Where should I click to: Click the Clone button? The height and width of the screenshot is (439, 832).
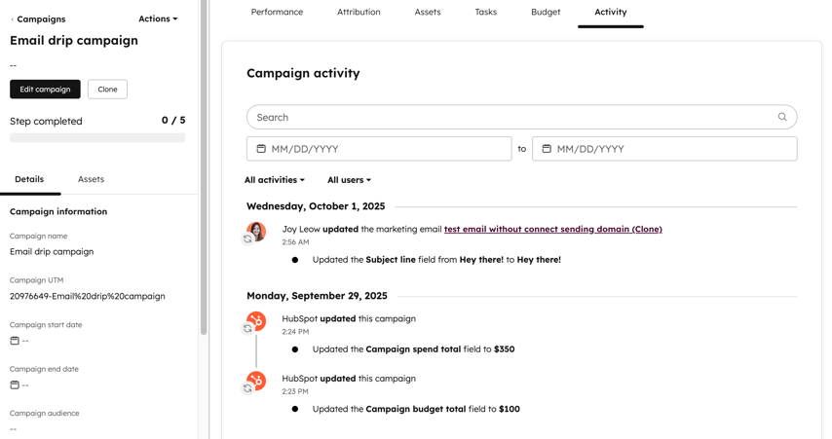tap(107, 89)
